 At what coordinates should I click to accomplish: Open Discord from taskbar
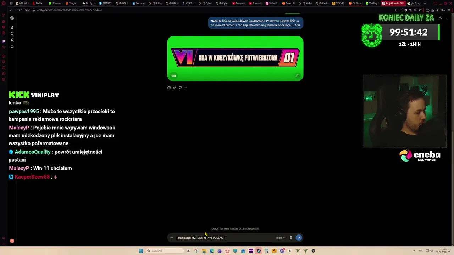pyautogui.click(x=282, y=251)
